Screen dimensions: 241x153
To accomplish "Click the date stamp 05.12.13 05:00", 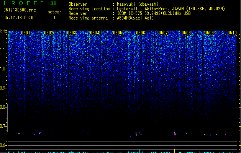I will pyautogui.click(x=20, y=17).
